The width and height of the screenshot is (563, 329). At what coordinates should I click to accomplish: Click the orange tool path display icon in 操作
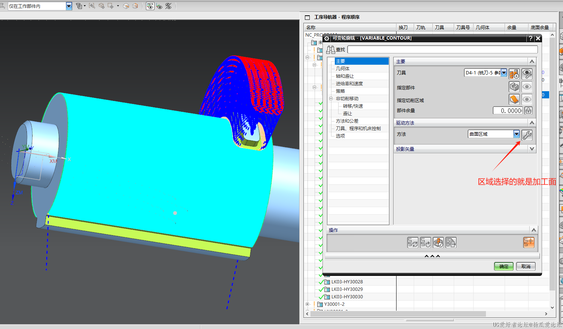pyautogui.click(x=529, y=243)
